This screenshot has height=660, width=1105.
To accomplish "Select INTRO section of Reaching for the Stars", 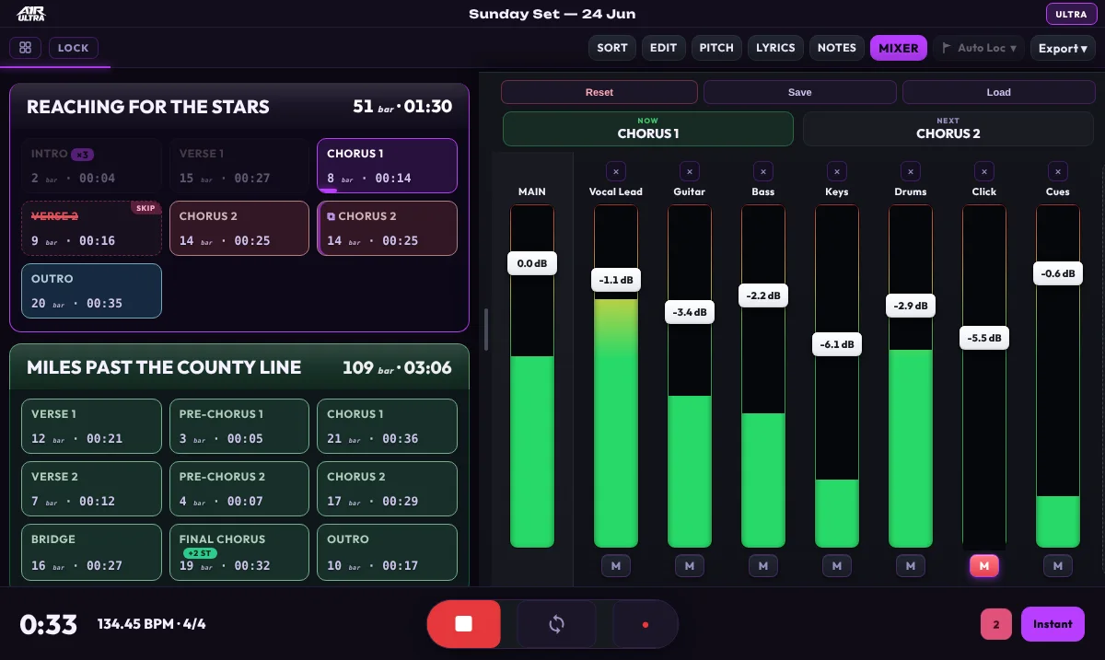I will coord(91,166).
